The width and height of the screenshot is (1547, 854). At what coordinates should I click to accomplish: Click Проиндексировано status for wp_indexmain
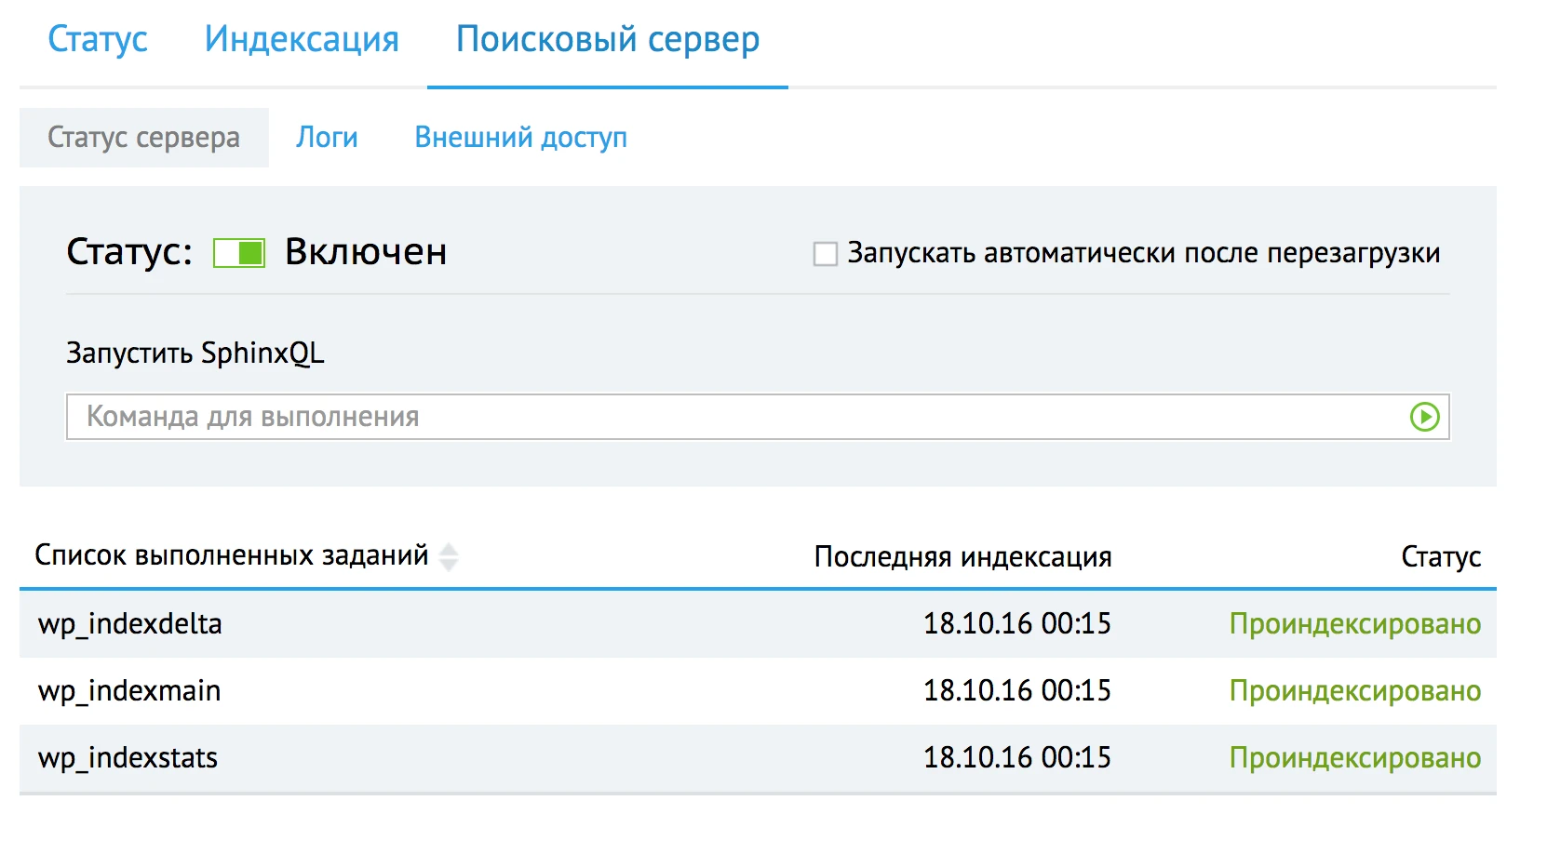click(1354, 690)
